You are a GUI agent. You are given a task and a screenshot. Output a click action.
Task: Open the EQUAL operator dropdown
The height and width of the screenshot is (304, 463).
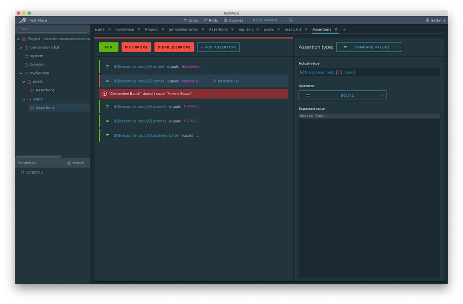[342, 95]
